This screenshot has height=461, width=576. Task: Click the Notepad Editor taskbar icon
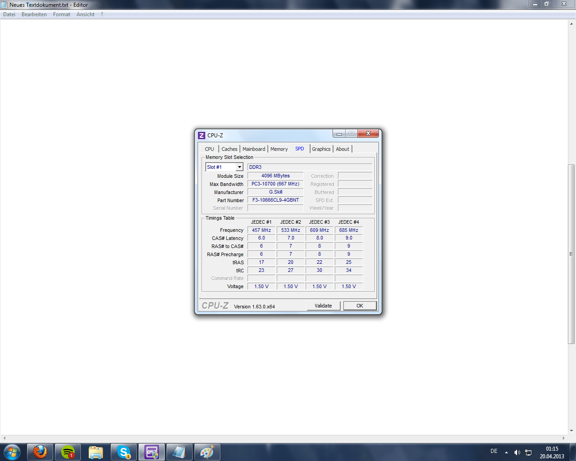click(x=180, y=452)
